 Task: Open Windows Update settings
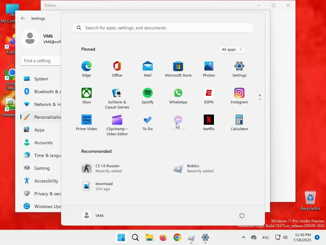[41, 206]
